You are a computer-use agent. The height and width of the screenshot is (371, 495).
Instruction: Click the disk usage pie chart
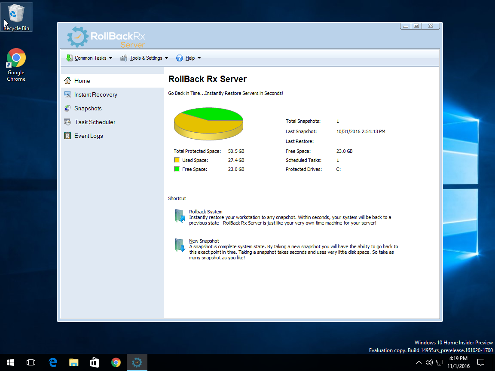point(208,123)
